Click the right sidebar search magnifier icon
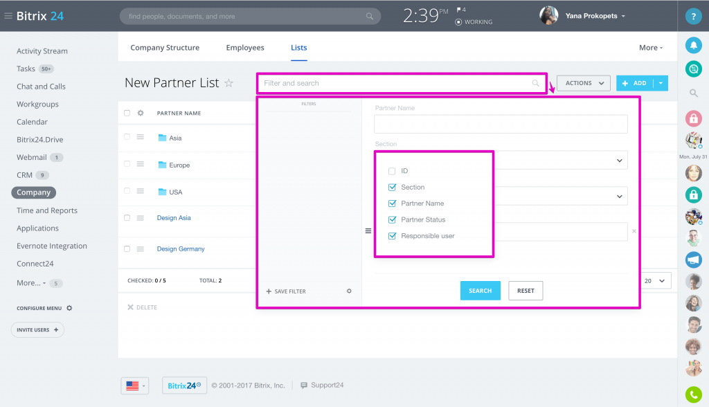 tap(693, 93)
